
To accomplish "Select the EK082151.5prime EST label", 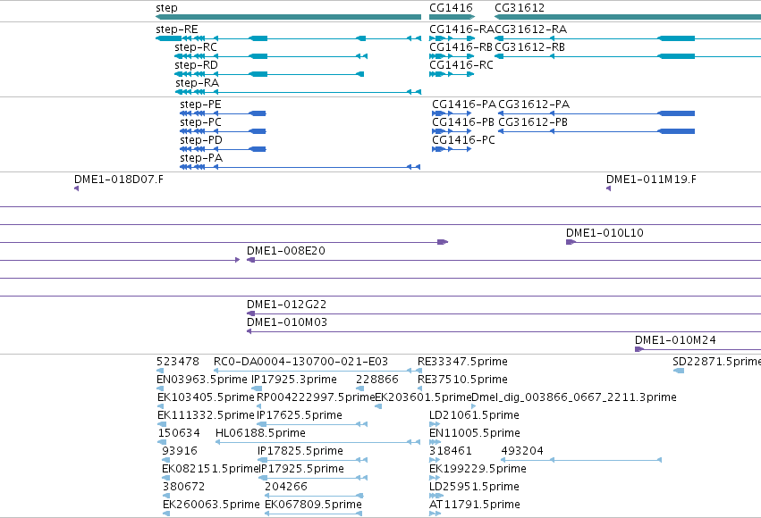I will click(210, 469).
